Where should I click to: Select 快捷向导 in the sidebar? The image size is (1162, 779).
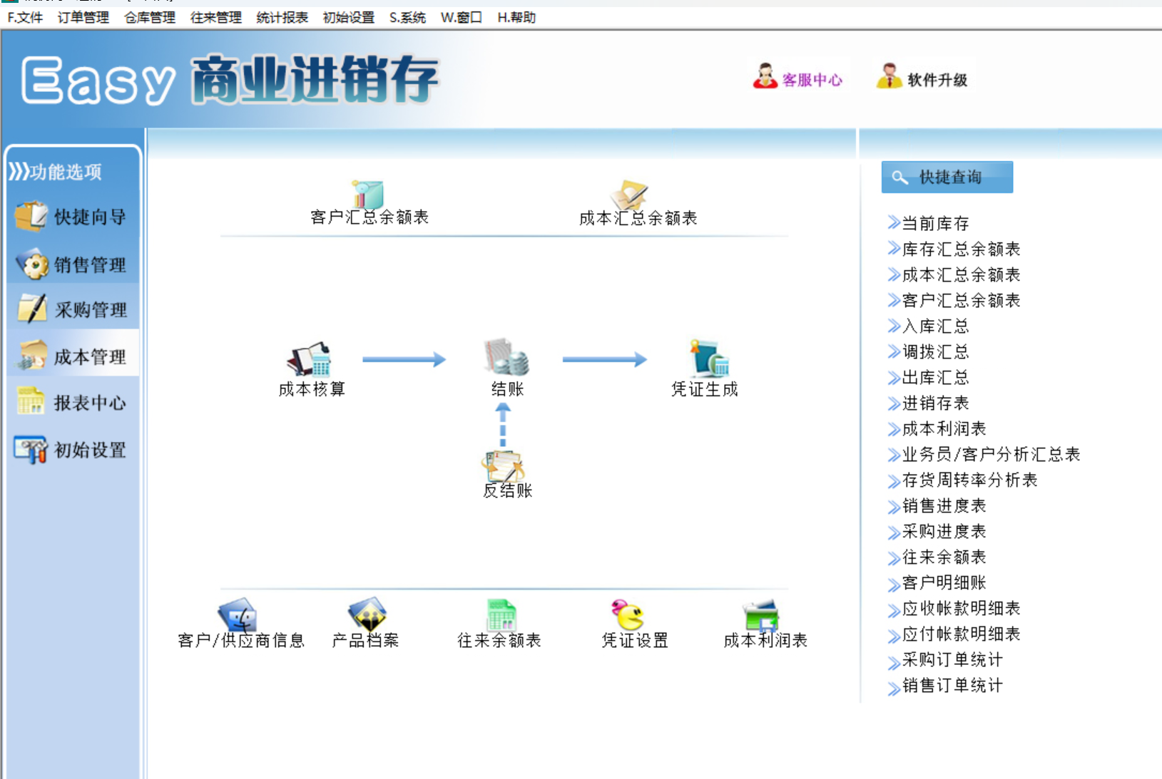point(72,217)
